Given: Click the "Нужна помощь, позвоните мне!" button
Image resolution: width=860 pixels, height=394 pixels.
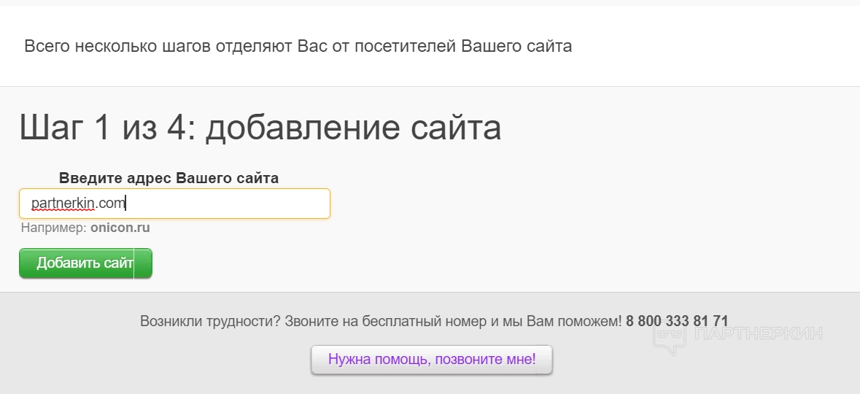Looking at the screenshot, I should coord(432,359).
